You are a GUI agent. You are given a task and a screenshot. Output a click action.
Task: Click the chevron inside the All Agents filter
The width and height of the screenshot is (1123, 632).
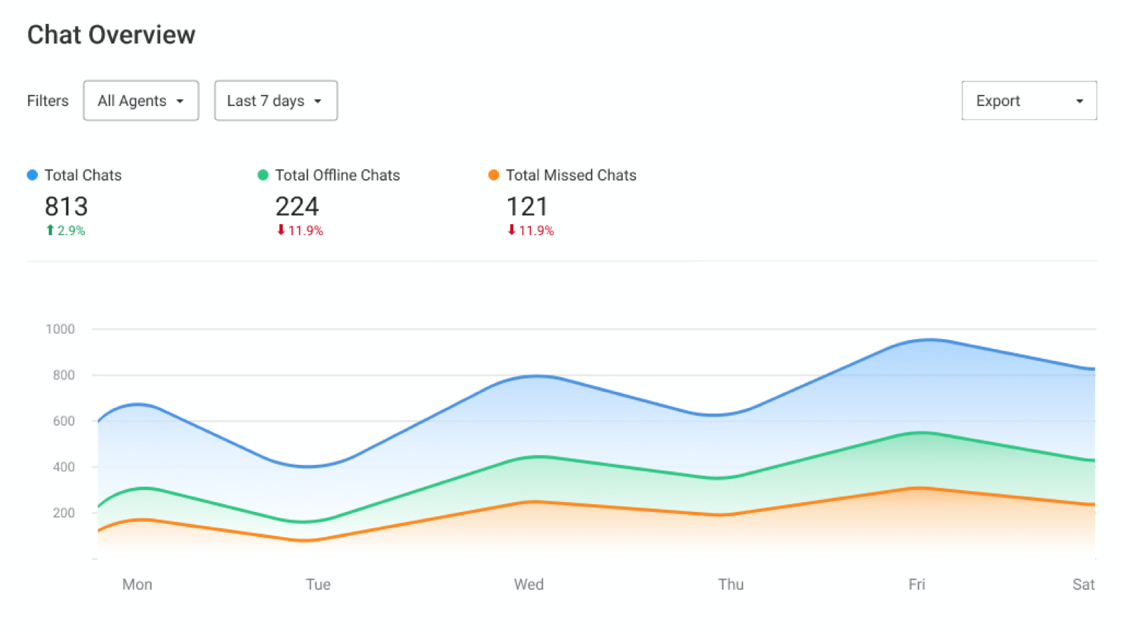180,100
